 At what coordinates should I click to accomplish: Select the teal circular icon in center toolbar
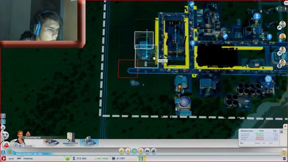(135, 151)
